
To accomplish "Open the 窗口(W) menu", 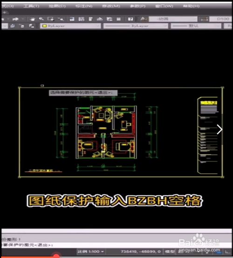I will point(164,6).
